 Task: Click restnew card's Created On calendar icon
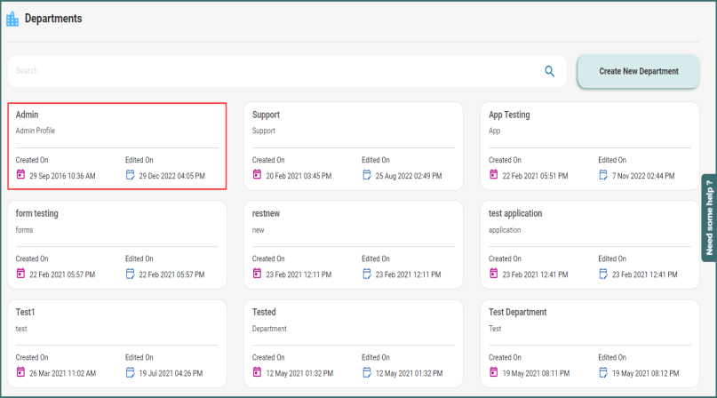[258, 275]
